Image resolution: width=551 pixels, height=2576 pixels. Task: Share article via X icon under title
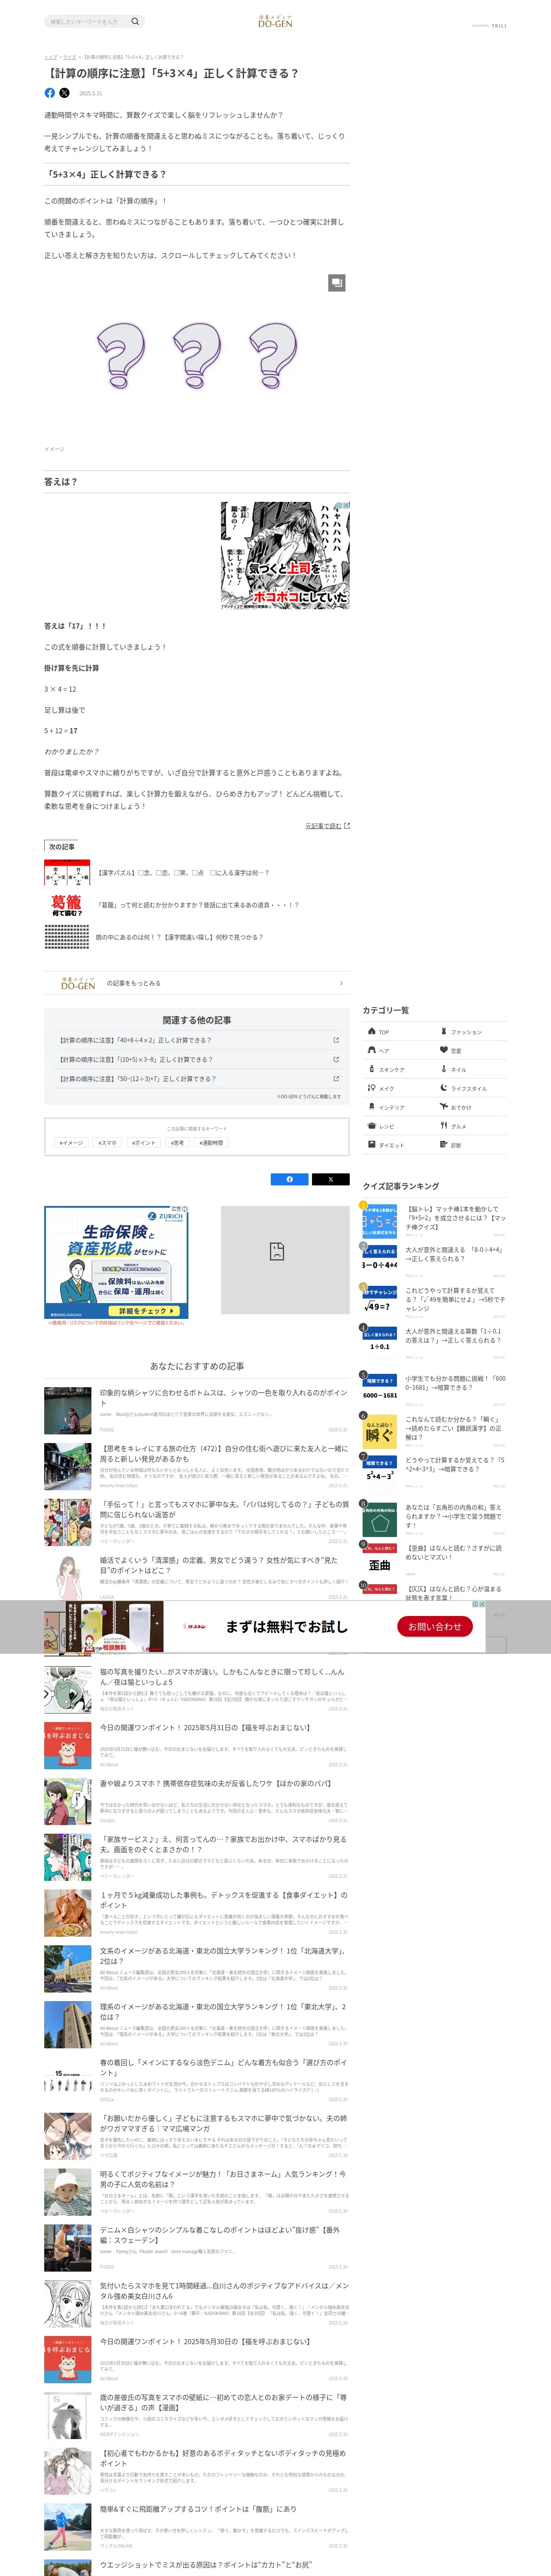click(64, 93)
